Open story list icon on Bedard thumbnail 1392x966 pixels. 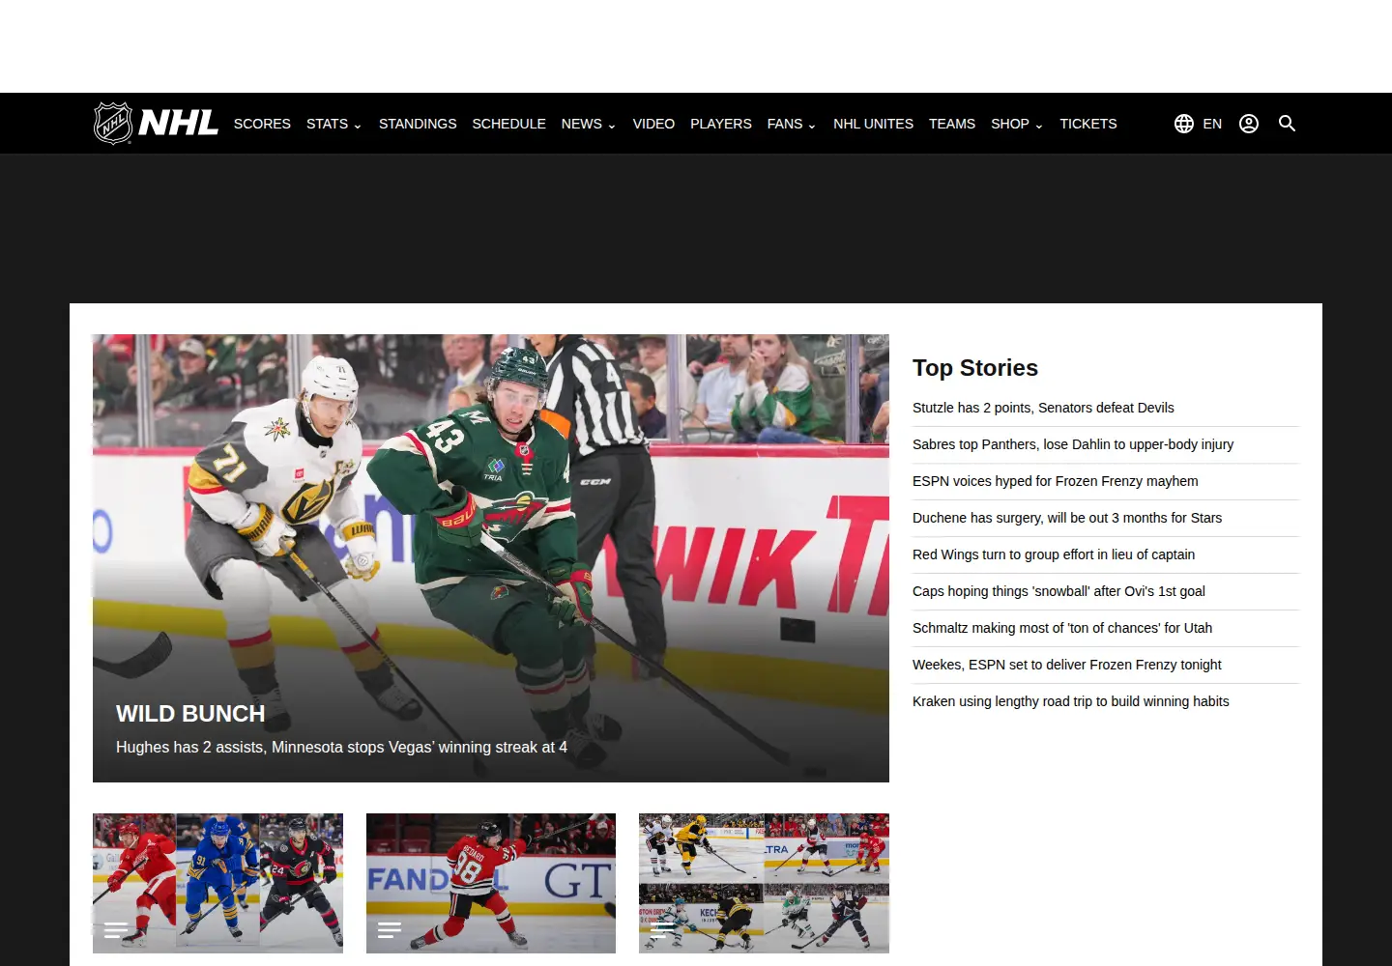coord(390,930)
